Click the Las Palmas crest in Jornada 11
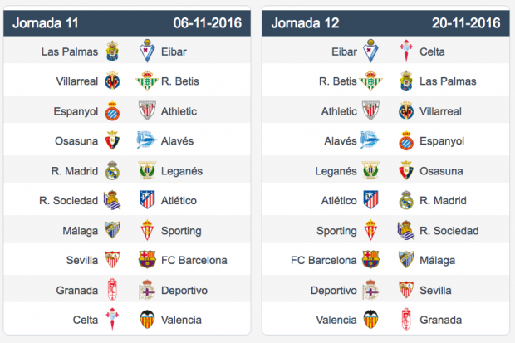515x343 pixels. pyautogui.click(x=112, y=51)
